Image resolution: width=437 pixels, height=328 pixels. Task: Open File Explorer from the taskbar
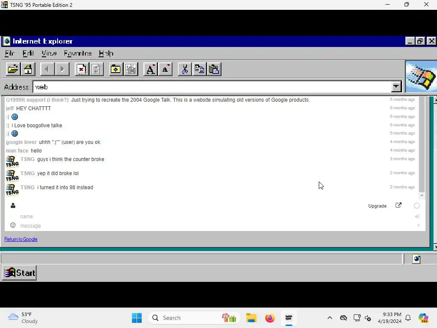click(x=251, y=318)
